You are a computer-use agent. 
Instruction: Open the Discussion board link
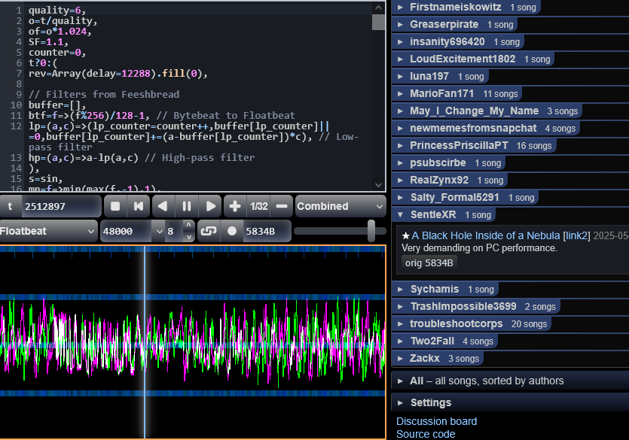[436, 421]
